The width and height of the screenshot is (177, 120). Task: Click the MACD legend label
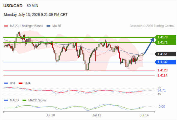pos(14,100)
